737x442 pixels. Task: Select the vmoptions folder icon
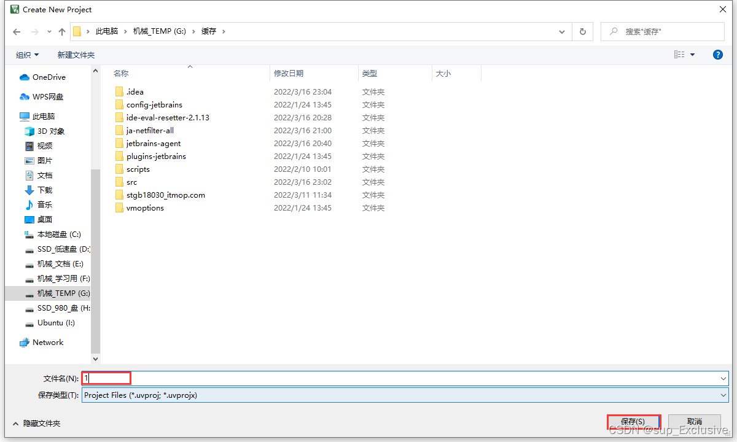coord(119,207)
